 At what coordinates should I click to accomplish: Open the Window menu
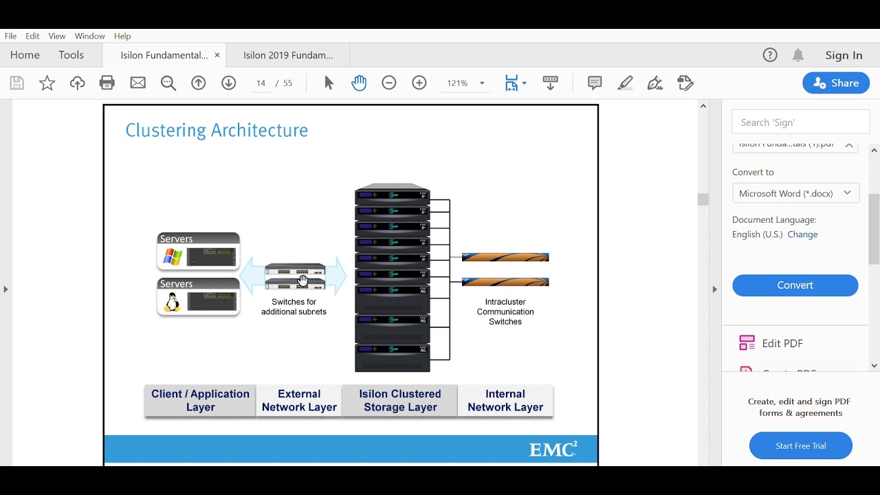pyautogui.click(x=89, y=36)
